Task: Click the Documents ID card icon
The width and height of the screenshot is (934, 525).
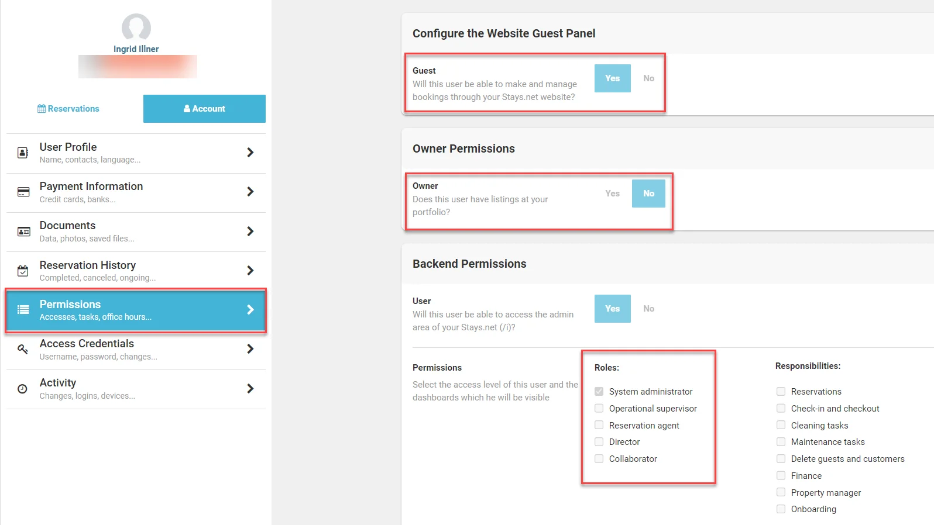Action: pyautogui.click(x=23, y=232)
